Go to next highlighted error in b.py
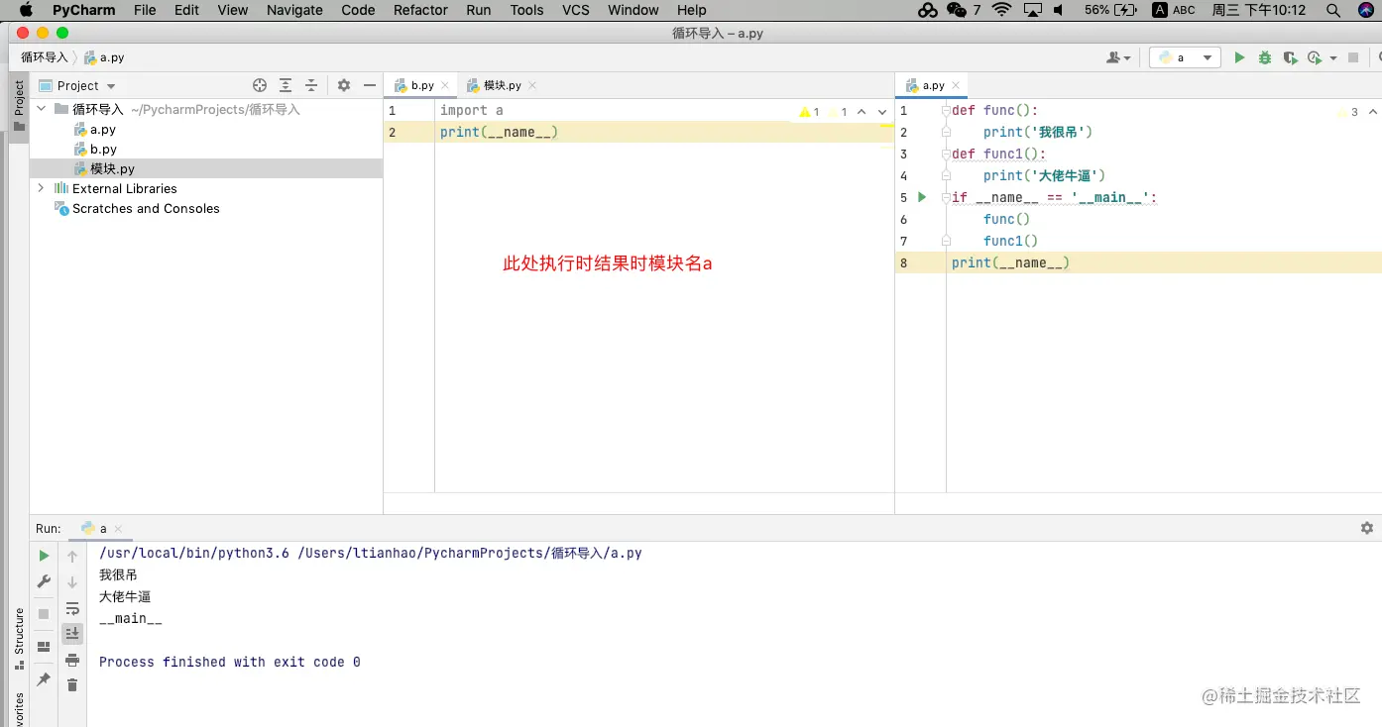The image size is (1382, 727). 882,112
